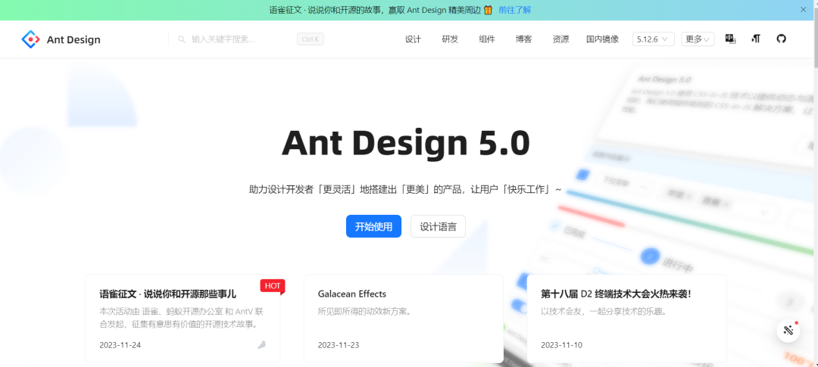818x367 pixels.
Task: Open the 研发 nav menu item
Action: tap(450, 39)
